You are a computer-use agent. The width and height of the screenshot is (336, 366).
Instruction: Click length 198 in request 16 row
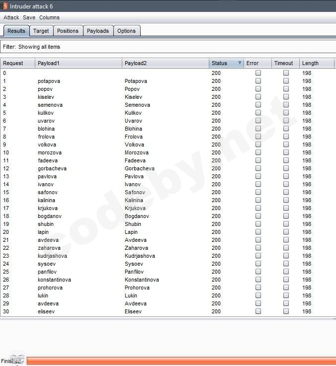(307, 200)
